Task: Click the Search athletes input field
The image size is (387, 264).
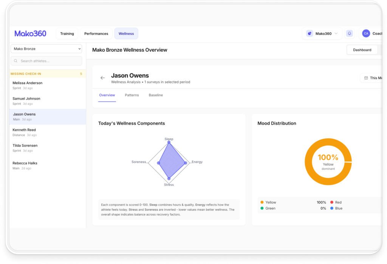Action: tap(49, 61)
